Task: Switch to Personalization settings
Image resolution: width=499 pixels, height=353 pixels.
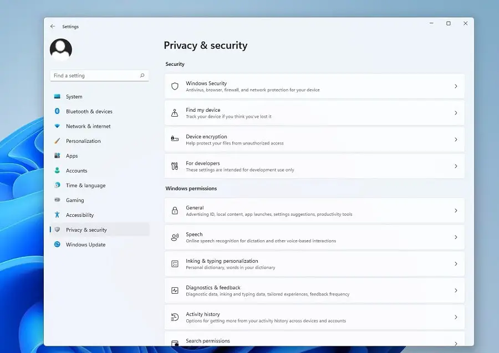Action: click(x=99, y=141)
